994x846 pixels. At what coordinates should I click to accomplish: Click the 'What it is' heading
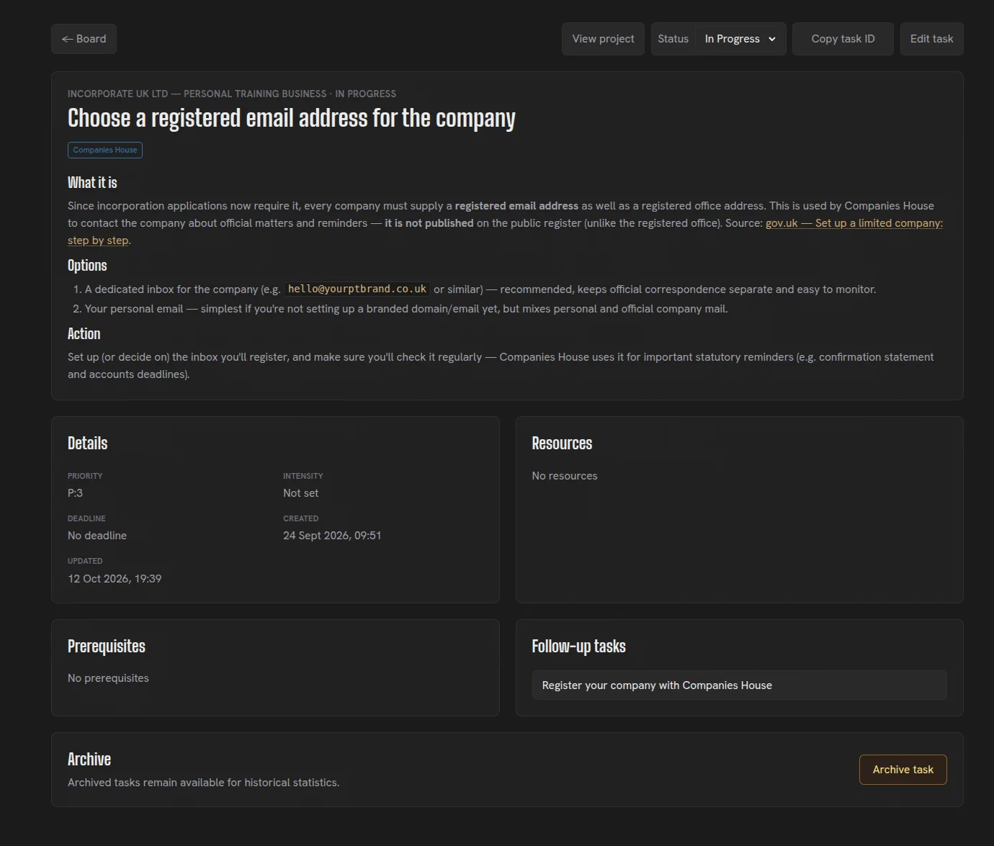(92, 183)
